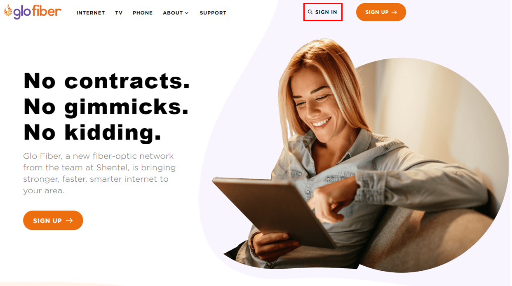
Task: Open the ABOUT navigation menu
Action: 176,13
